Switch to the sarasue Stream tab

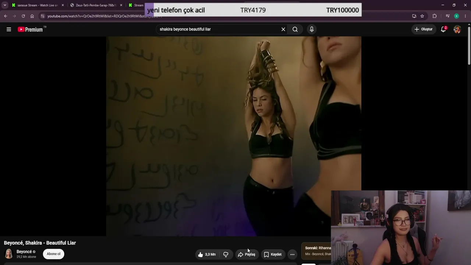pyautogui.click(x=37, y=5)
